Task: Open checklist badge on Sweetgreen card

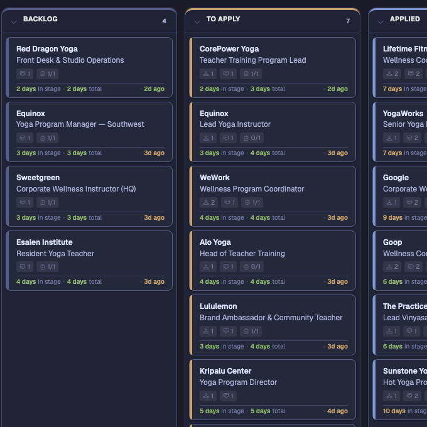Action: pos(47,202)
